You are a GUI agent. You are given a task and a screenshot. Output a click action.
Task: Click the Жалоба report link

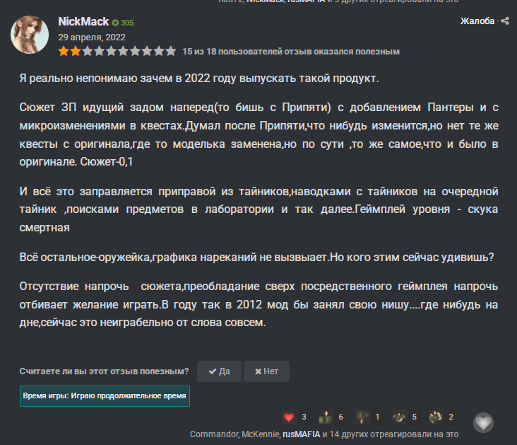point(477,21)
